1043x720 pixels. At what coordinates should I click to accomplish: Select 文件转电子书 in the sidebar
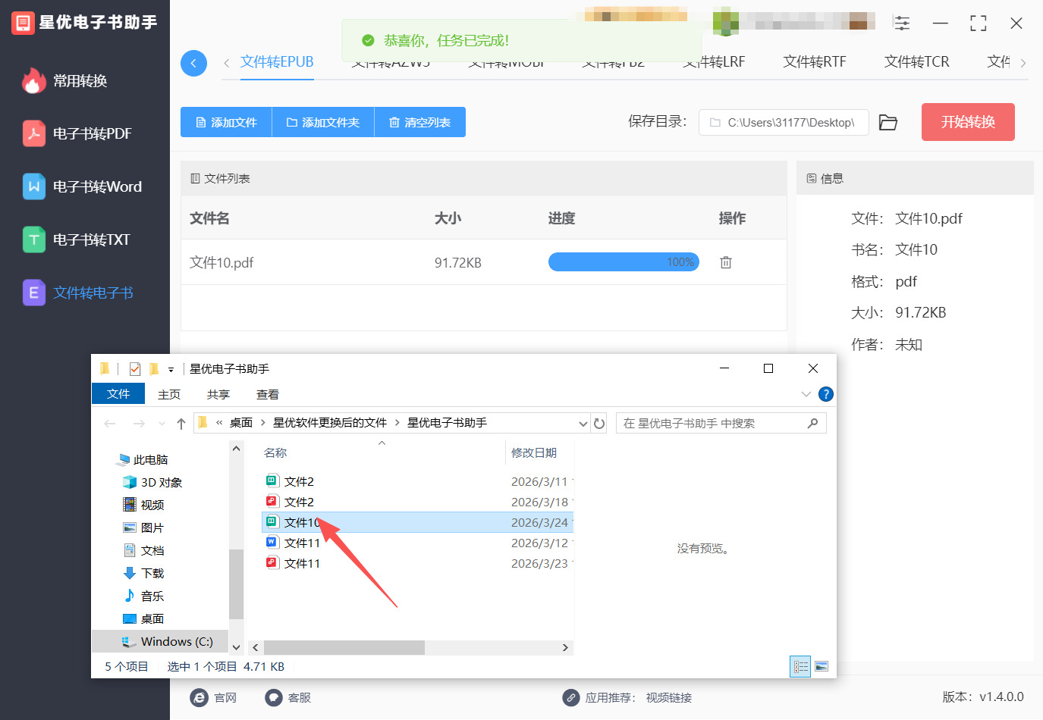[78, 293]
